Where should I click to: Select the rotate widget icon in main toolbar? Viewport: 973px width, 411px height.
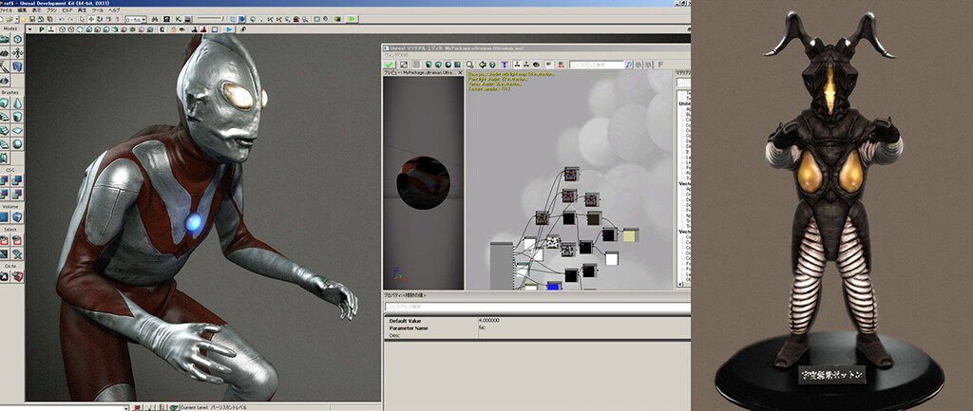(x=100, y=19)
